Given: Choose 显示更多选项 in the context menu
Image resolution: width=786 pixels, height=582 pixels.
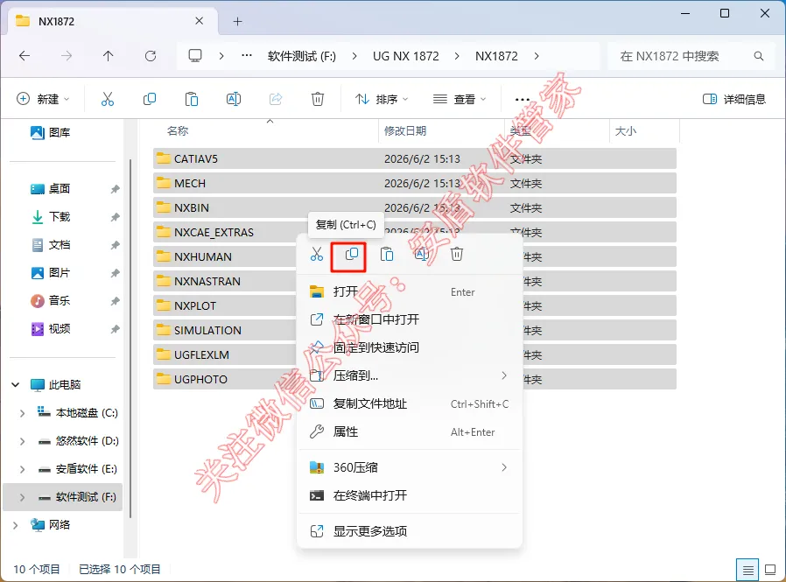Looking at the screenshot, I should tap(409, 531).
